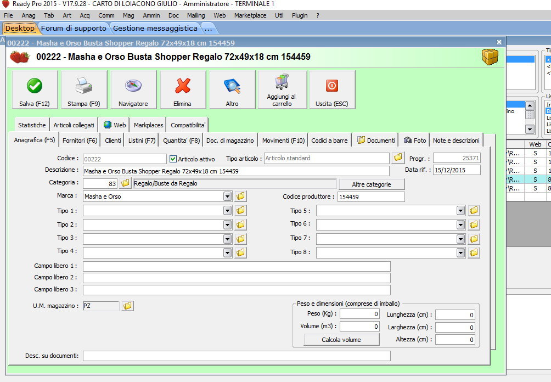Open folder icon beside Tipo 3
The height and width of the screenshot is (382, 551).
241,239
